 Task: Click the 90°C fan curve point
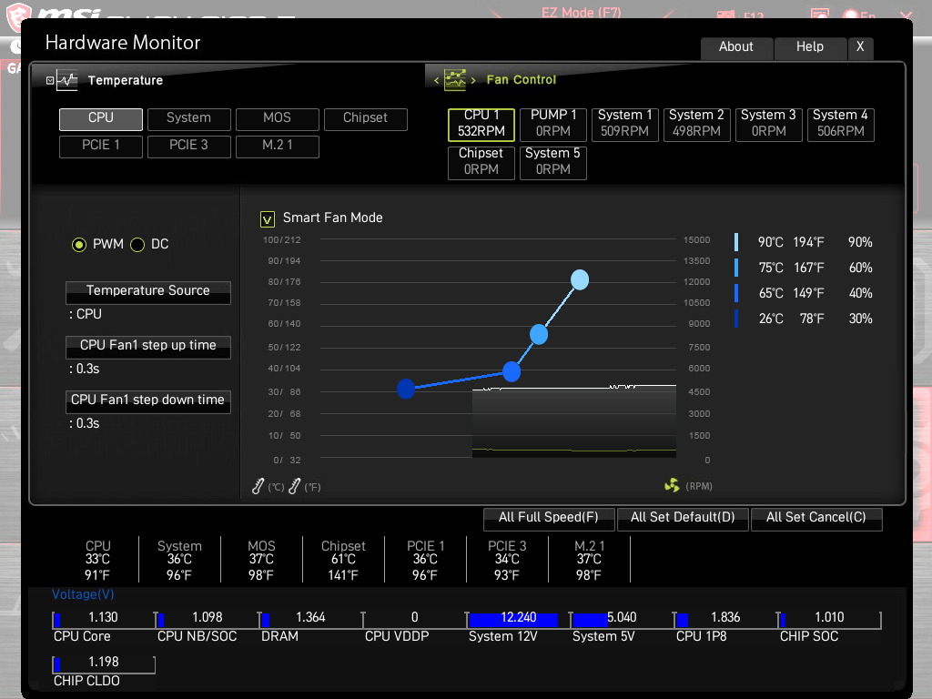(580, 279)
